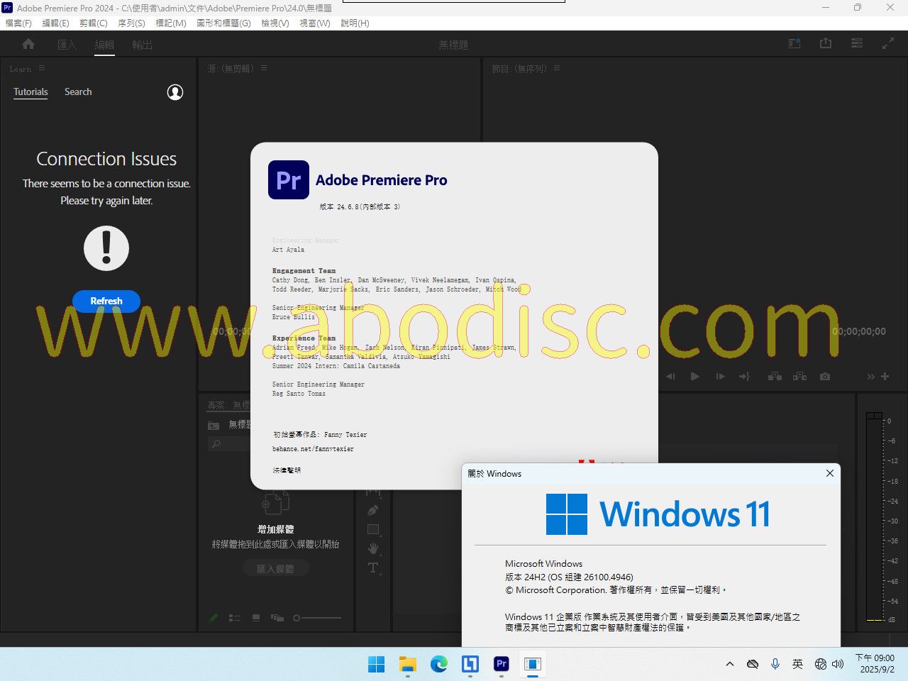Open the 視窗(W) menu
908x681 pixels.
[315, 23]
